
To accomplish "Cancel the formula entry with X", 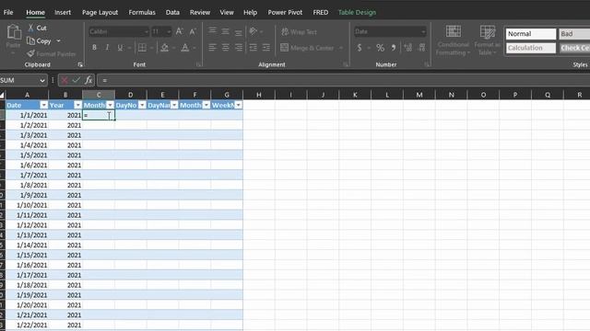I will click(x=65, y=80).
